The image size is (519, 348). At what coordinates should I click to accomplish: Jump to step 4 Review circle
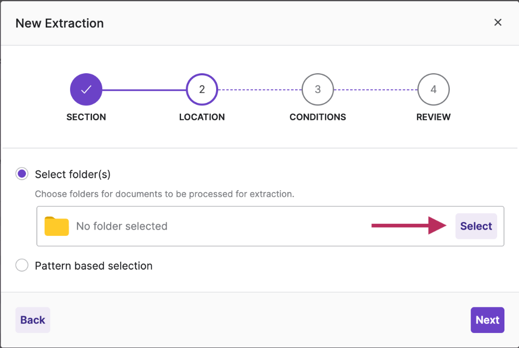[x=433, y=89]
